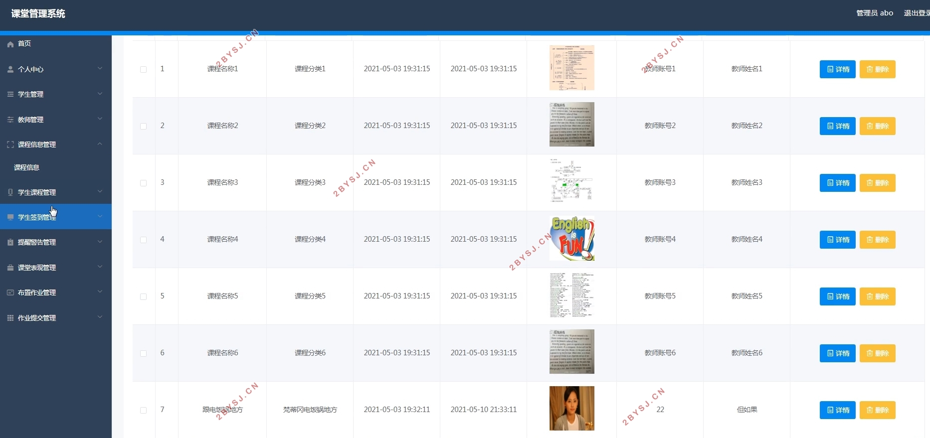This screenshot has width=930, height=438.
Task: Expand the 个人中心 chevron
Action: pos(100,68)
